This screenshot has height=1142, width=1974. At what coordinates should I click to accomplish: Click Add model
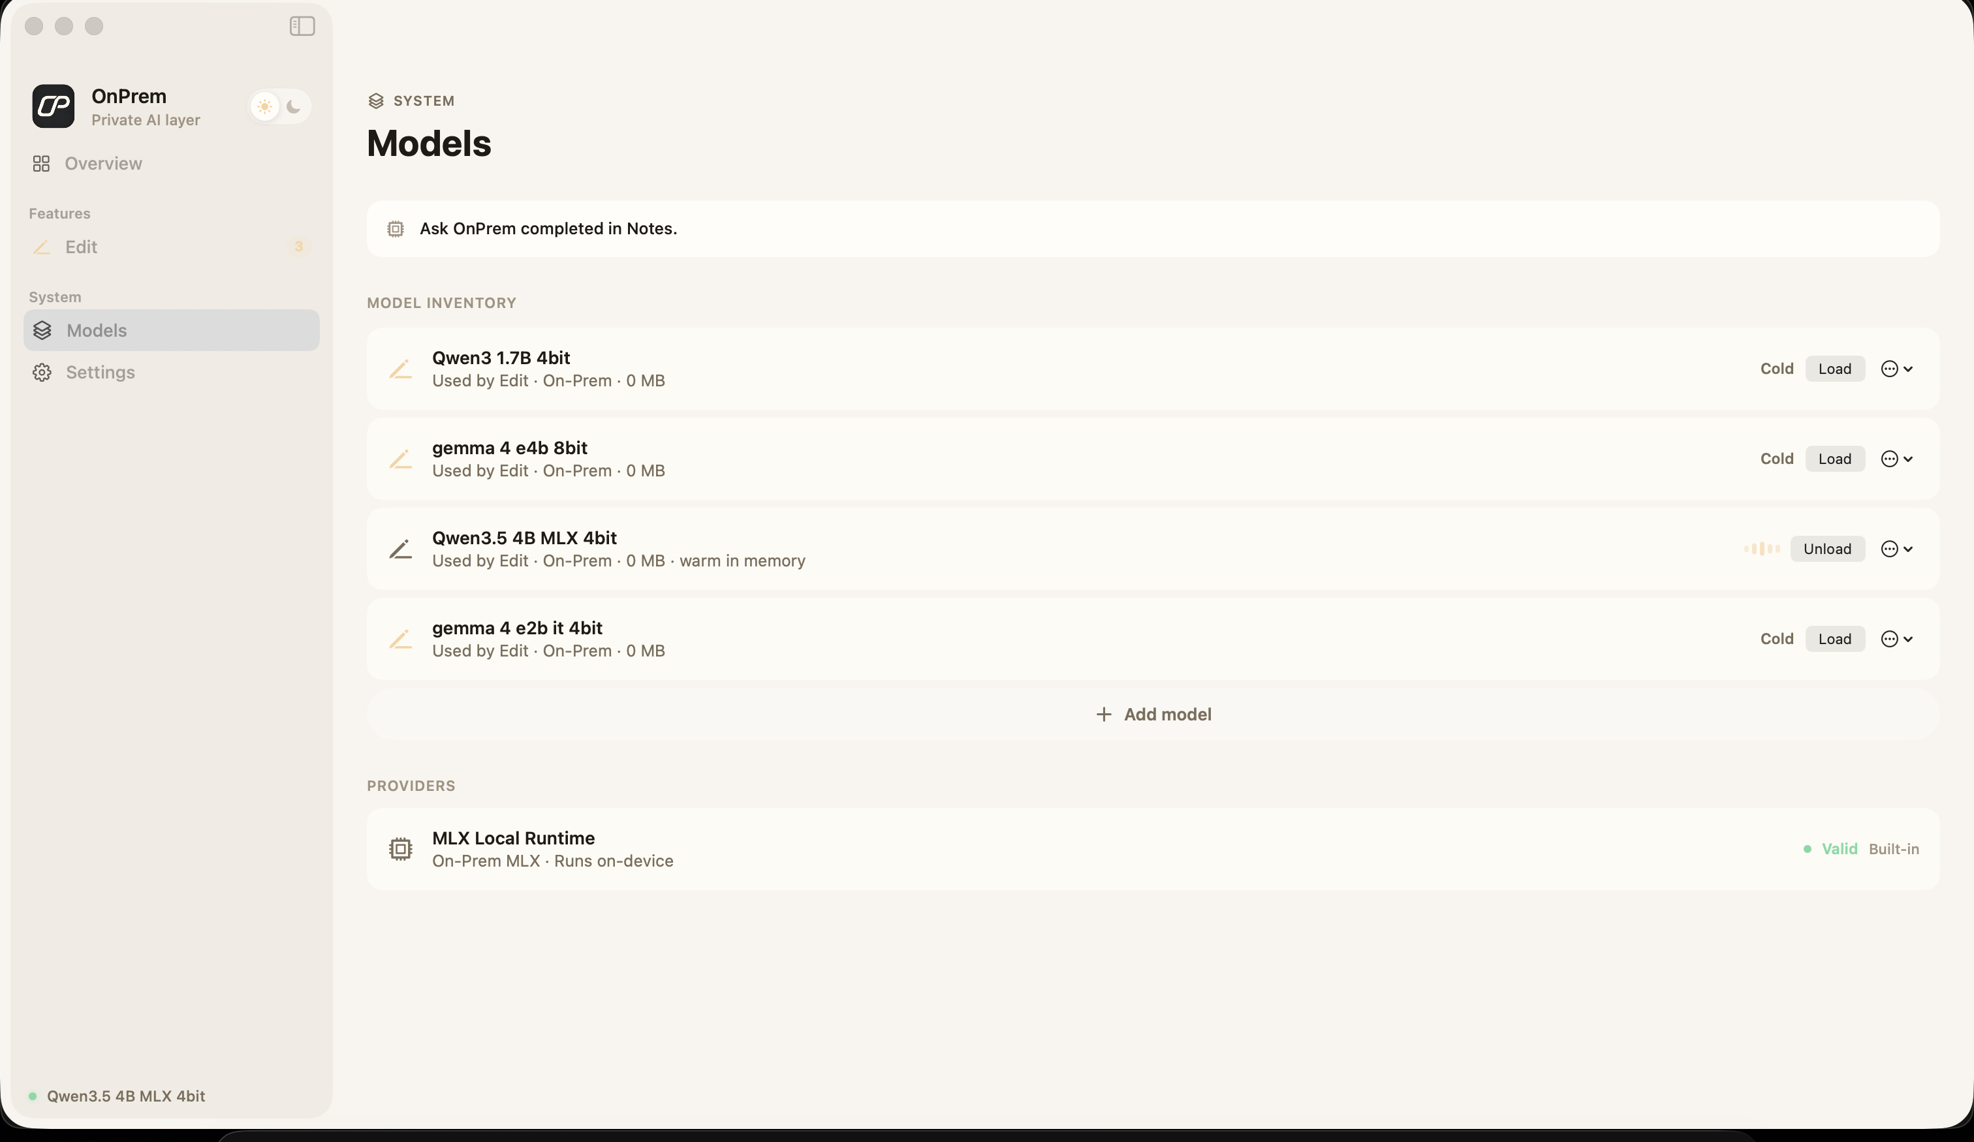tap(1153, 713)
